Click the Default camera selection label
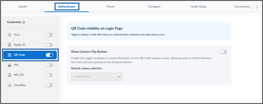The width and height of the screenshot is (263, 104). click(x=86, y=68)
